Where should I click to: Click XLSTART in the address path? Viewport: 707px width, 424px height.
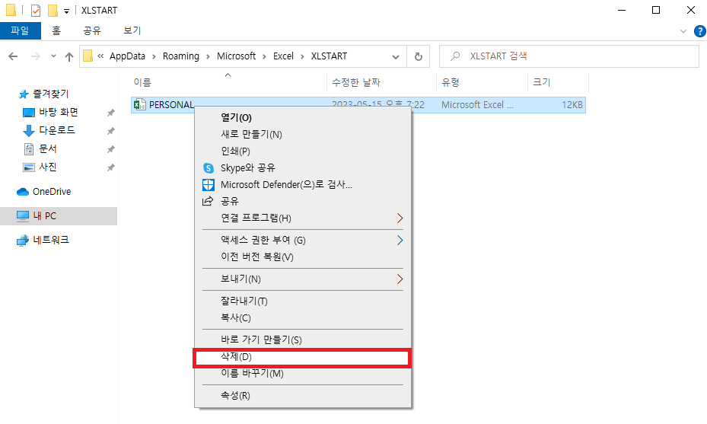pyautogui.click(x=330, y=56)
